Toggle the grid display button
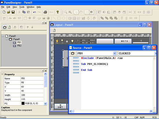The height and width of the screenshot is (119, 159). tap(87, 12)
